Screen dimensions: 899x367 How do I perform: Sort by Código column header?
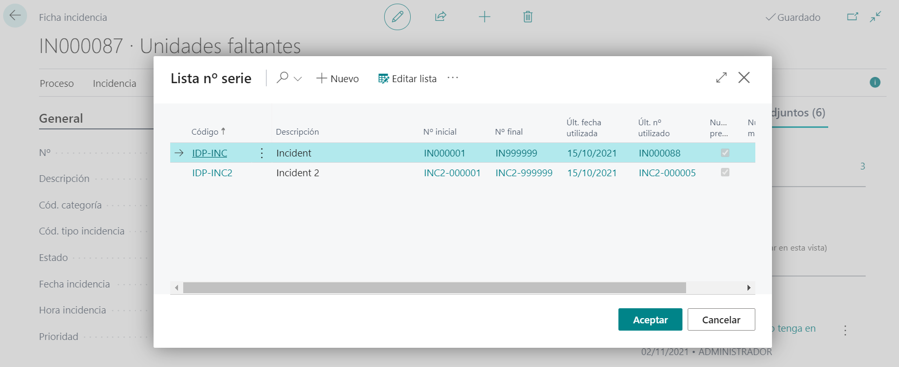[205, 132]
